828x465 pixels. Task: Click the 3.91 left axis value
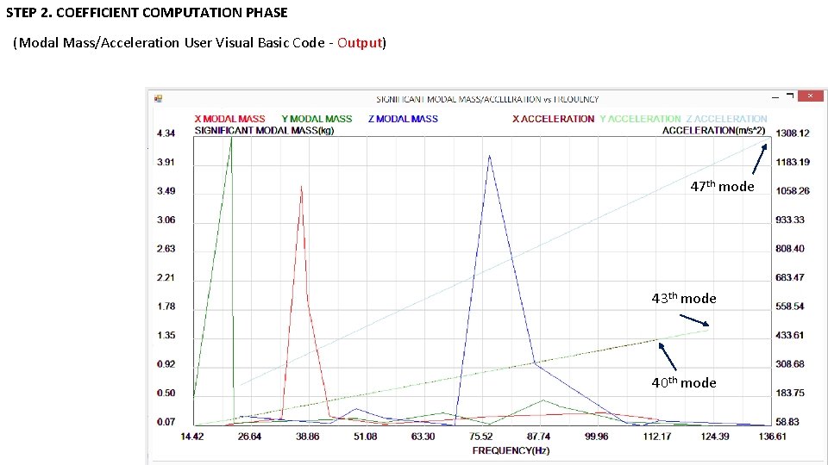coord(166,163)
